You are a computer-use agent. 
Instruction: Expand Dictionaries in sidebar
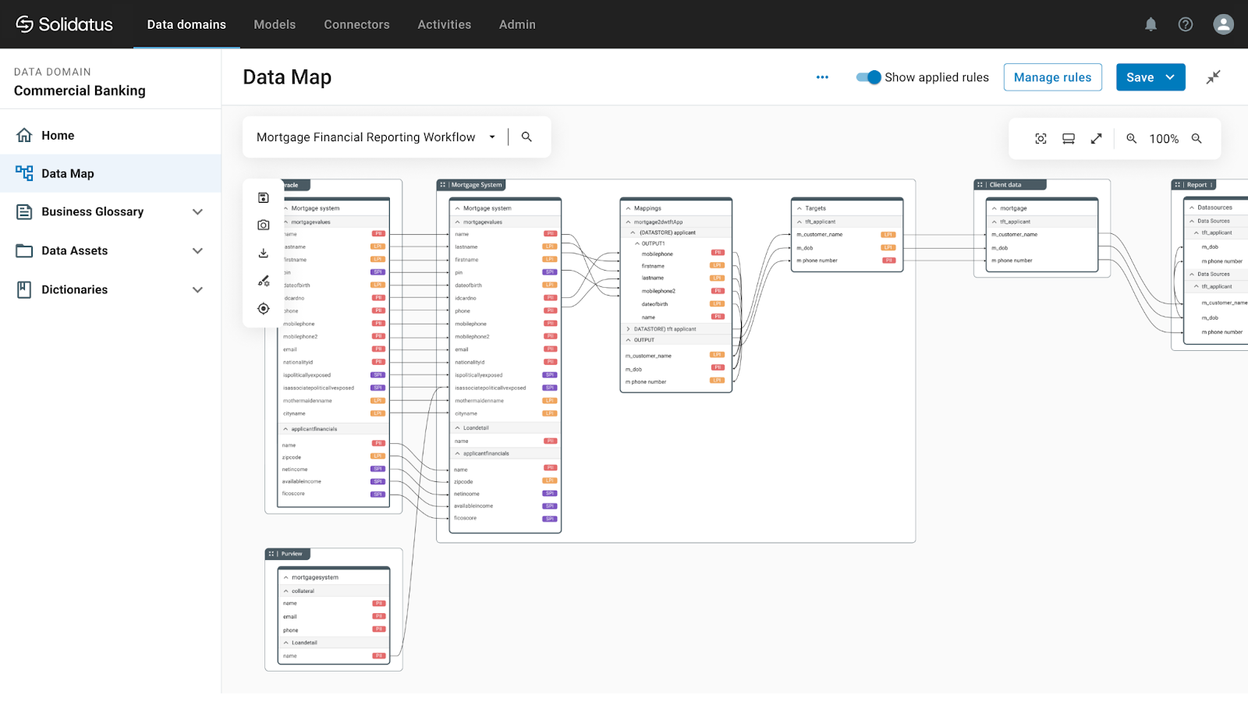tap(197, 289)
